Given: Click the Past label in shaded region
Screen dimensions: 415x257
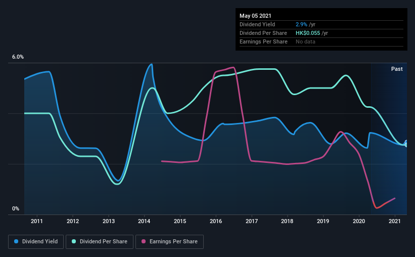Looking at the screenshot, I should pyautogui.click(x=397, y=69).
